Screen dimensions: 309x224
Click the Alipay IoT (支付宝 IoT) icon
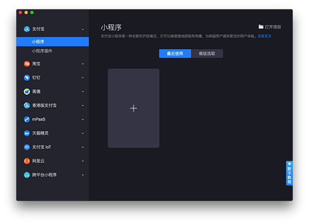point(26,147)
